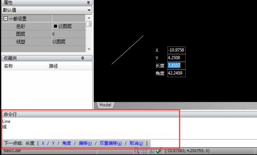The height and width of the screenshot is (155, 257).
Task: Click the 角度 value field showing 42.2409
Action: [x=176, y=73]
